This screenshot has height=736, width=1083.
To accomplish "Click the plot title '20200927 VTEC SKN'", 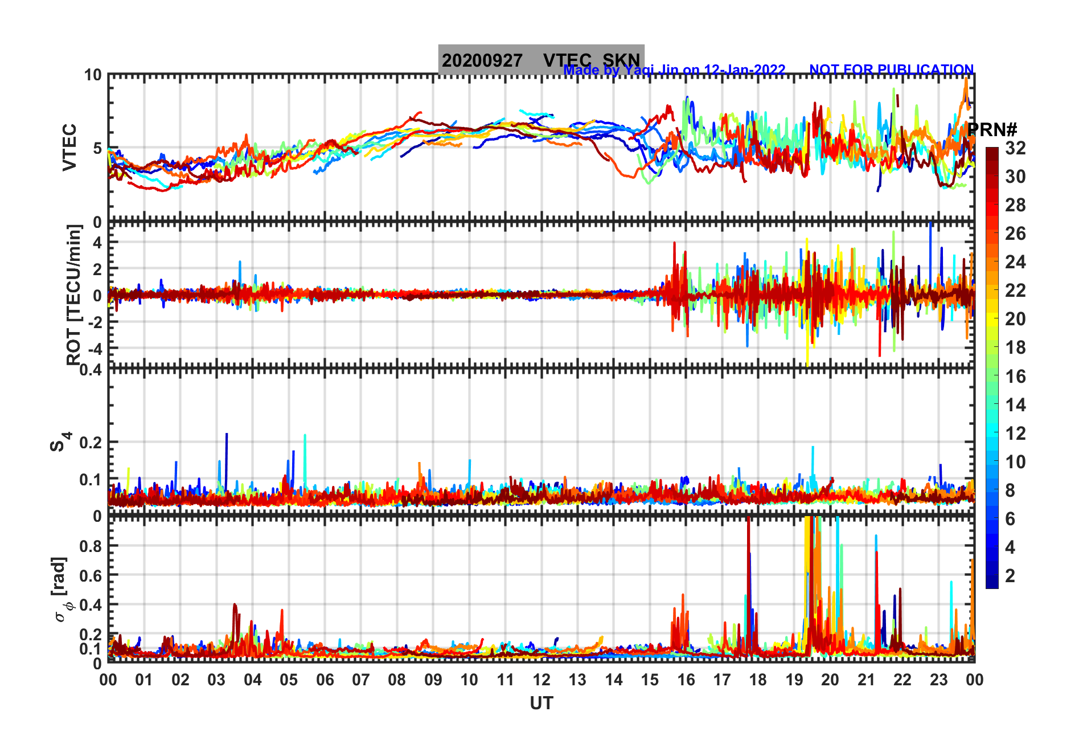I will coord(541,60).
